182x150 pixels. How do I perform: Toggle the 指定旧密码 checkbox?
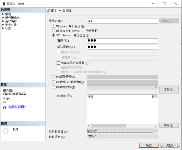pyautogui.click(x=58, y=52)
